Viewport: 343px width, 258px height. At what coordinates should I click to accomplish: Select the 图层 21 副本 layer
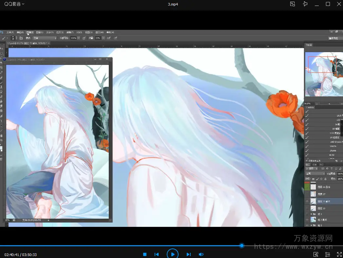(324, 187)
